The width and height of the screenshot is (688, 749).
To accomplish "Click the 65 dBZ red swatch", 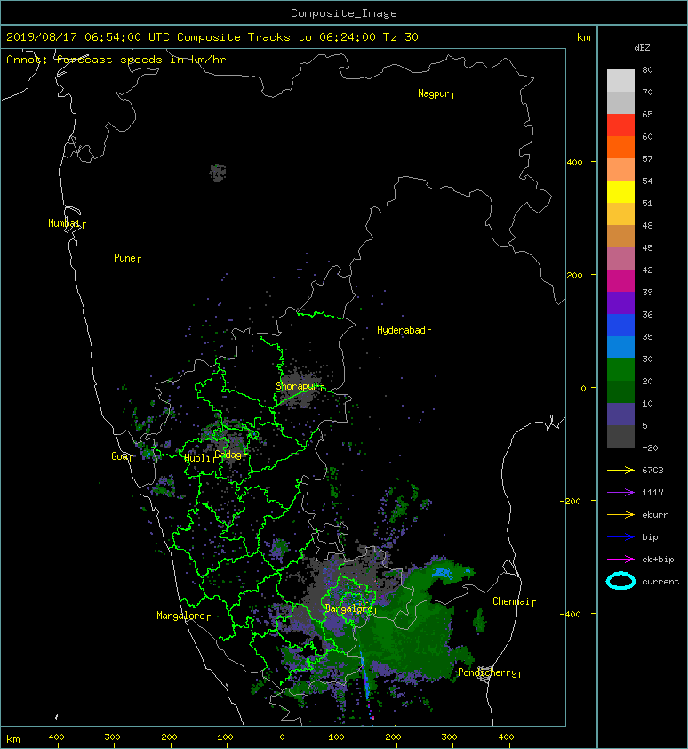I will (620, 125).
